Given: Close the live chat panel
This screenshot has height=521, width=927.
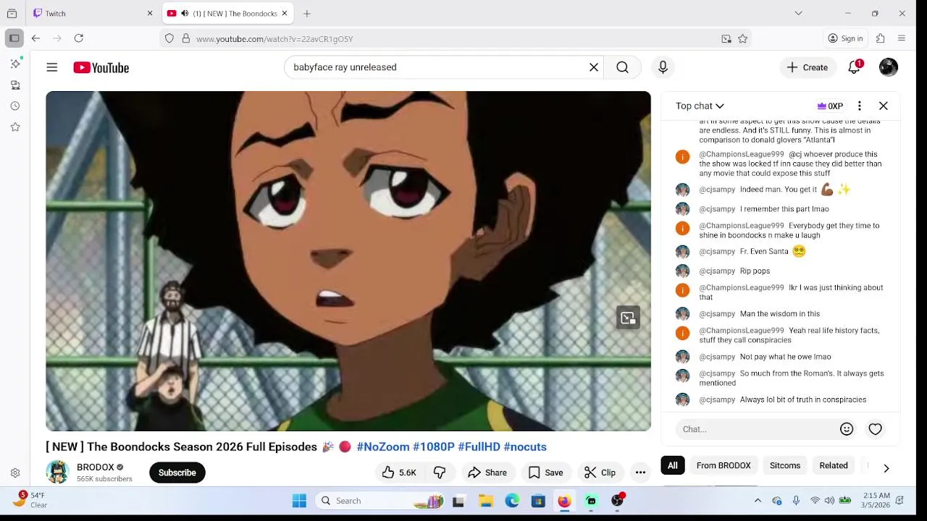Looking at the screenshot, I should click(x=884, y=106).
